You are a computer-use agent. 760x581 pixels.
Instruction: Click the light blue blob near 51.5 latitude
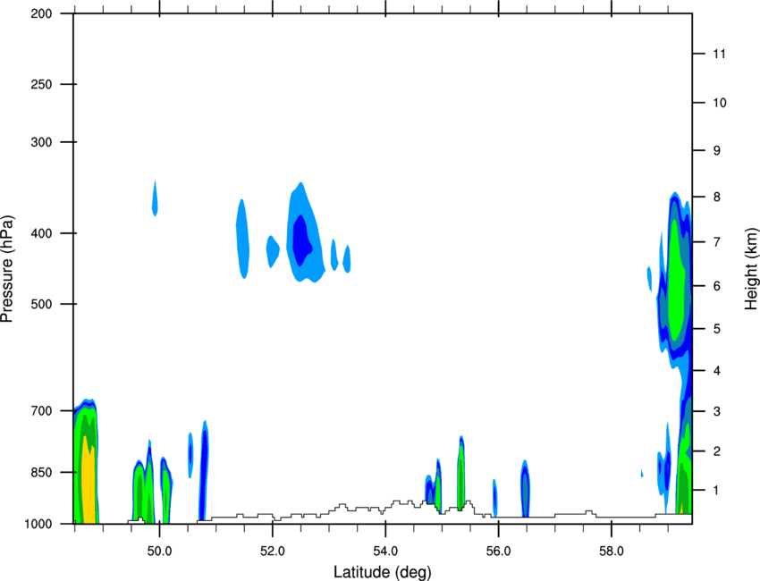(x=243, y=239)
